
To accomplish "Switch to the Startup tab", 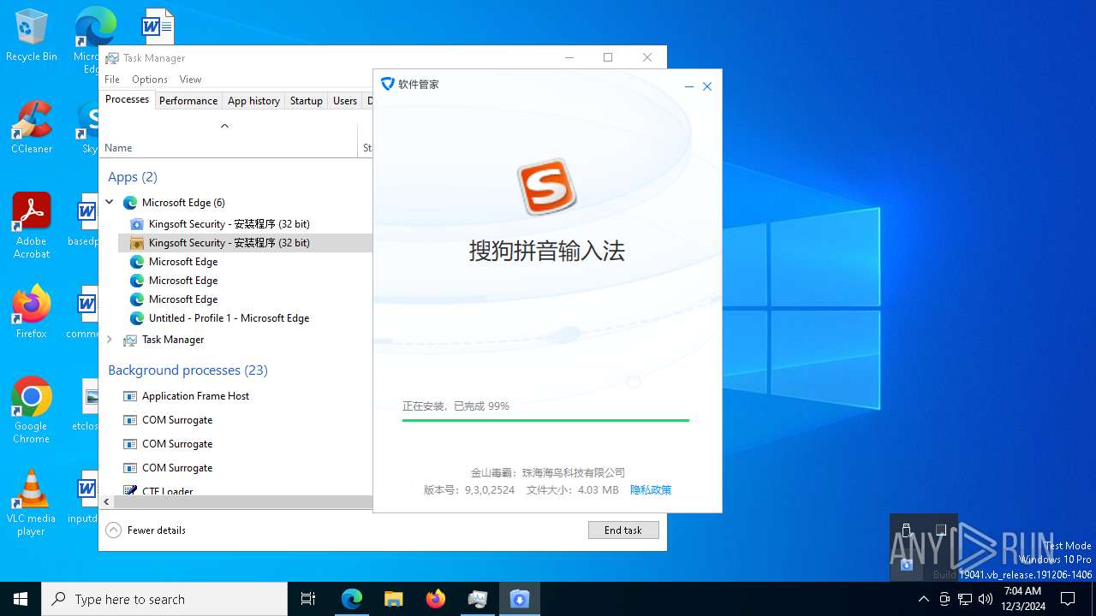I will [306, 101].
